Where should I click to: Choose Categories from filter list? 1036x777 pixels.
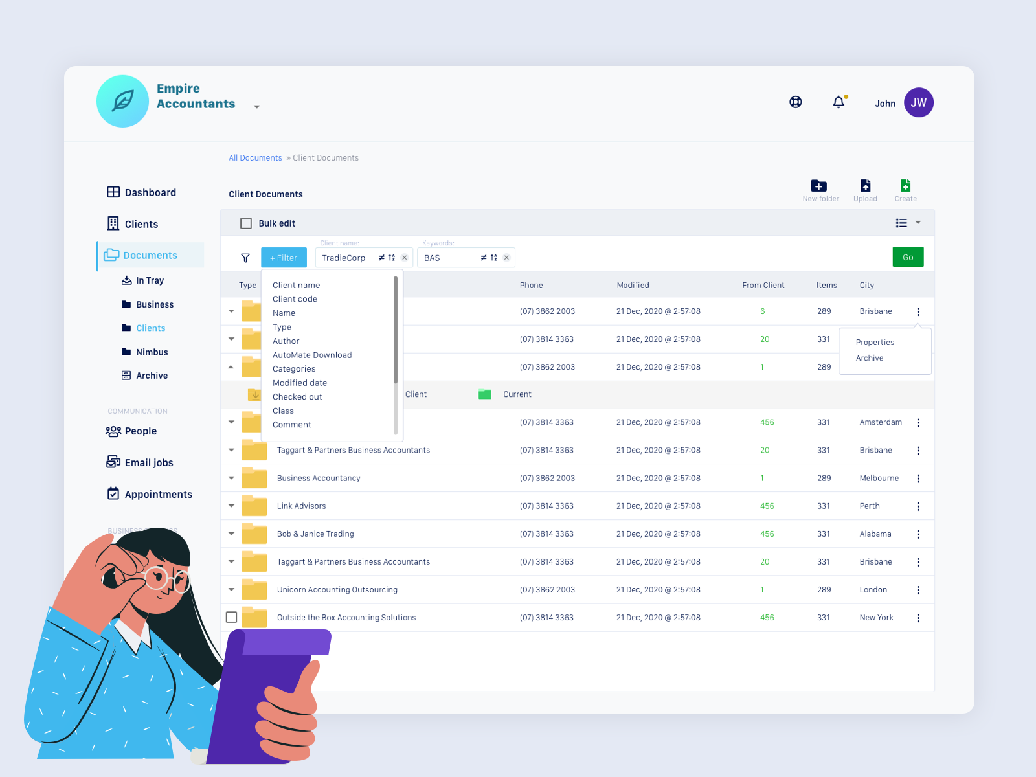(294, 369)
